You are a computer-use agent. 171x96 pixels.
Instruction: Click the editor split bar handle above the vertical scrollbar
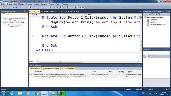coord(141,17)
